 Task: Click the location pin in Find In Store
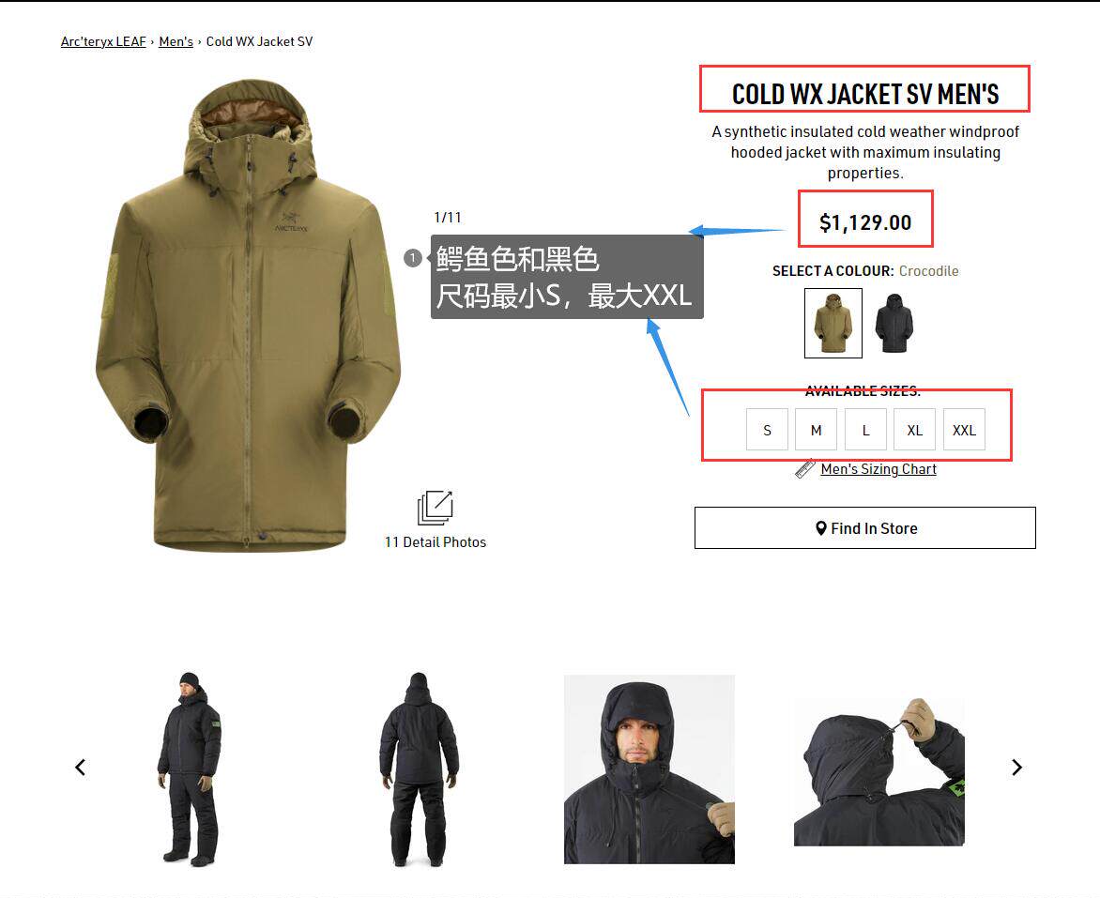click(821, 528)
